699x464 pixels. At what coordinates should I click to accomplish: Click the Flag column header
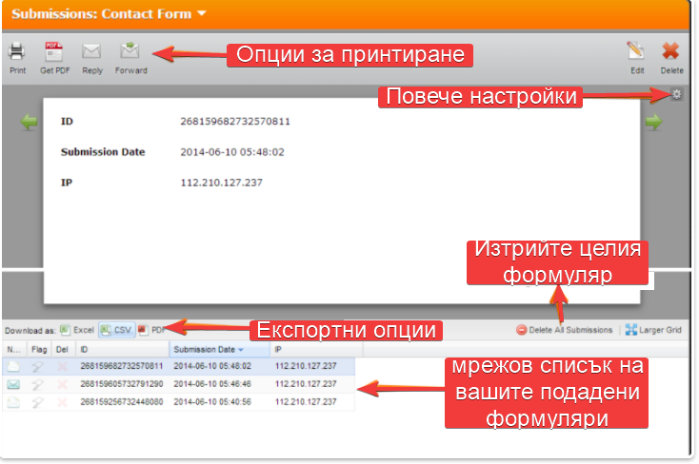click(39, 350)
